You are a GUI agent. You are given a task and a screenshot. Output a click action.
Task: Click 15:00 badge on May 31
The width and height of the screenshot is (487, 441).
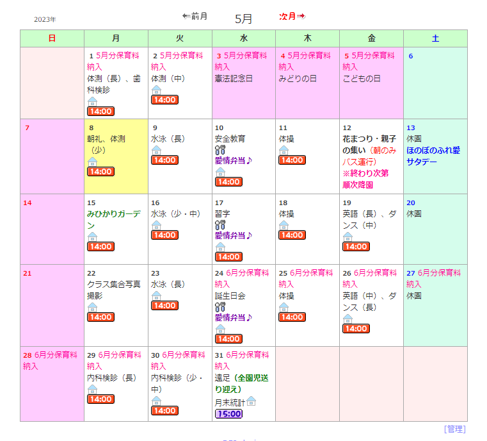(x=228, y=413)
